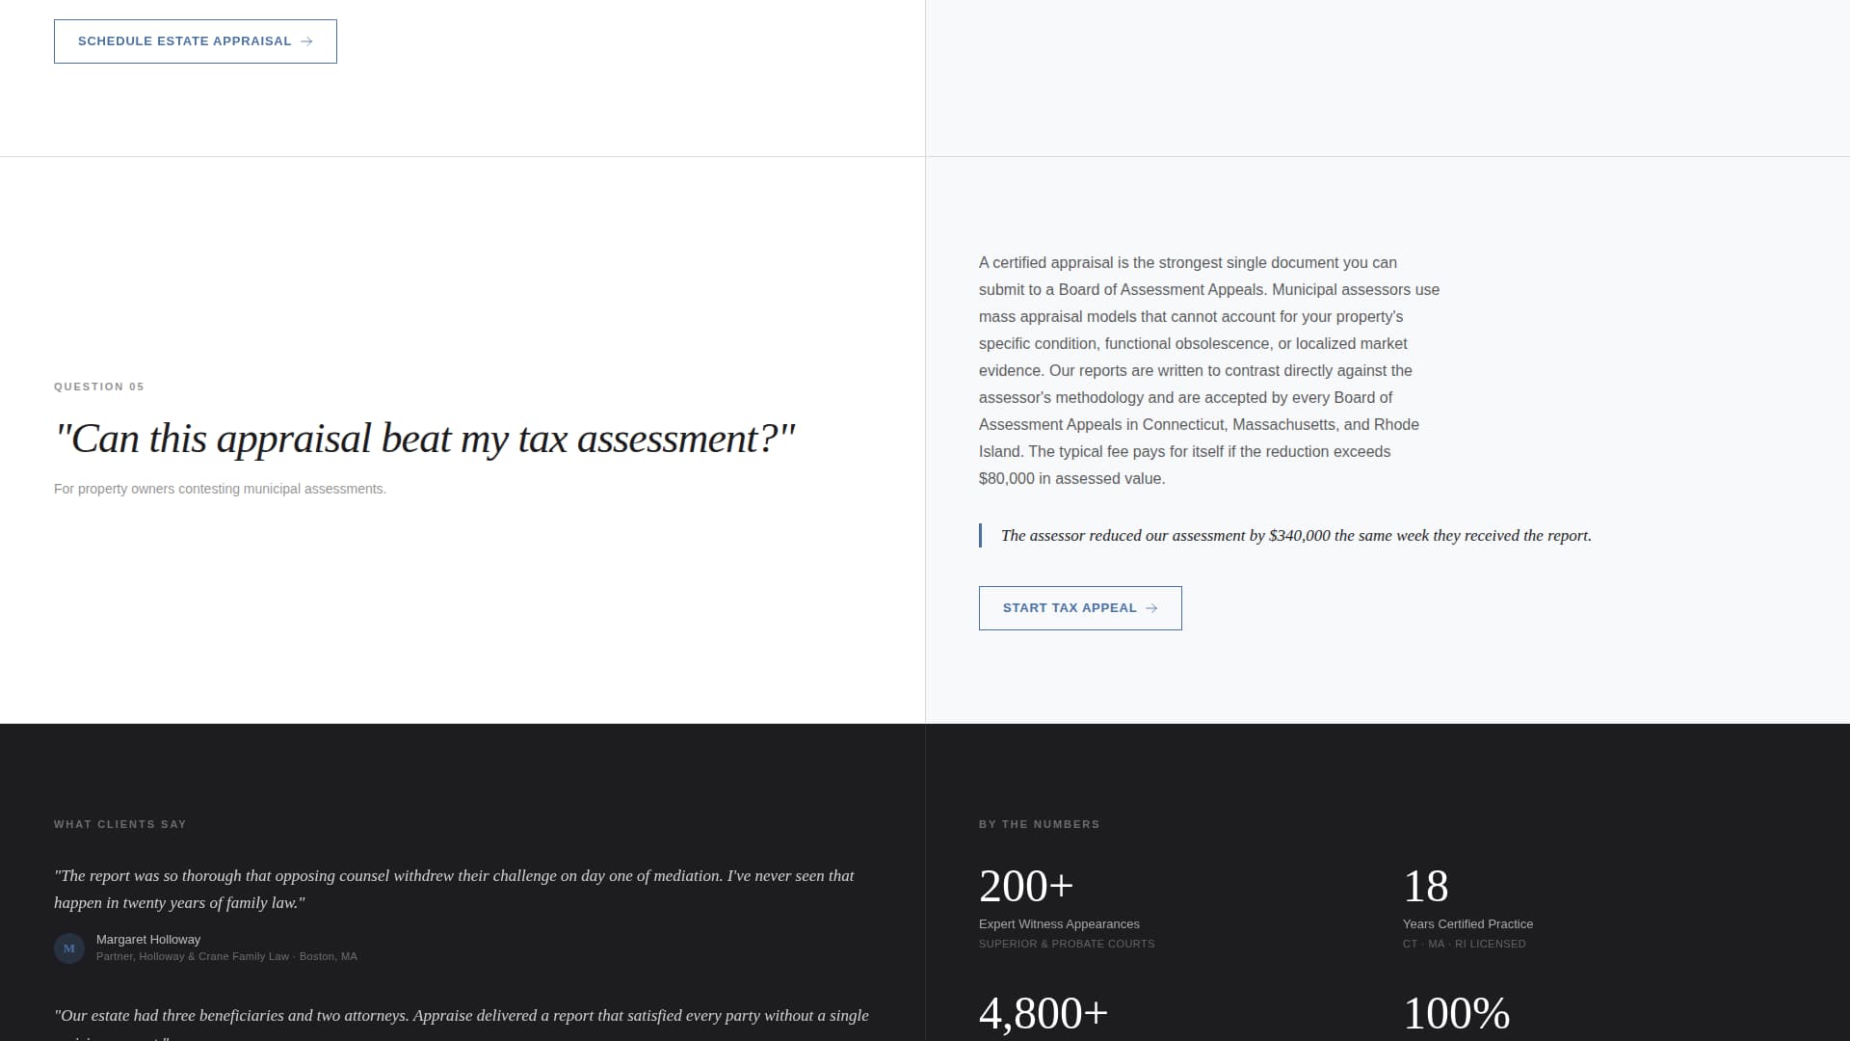Start a tax appeal via the button

point(1079,607)
